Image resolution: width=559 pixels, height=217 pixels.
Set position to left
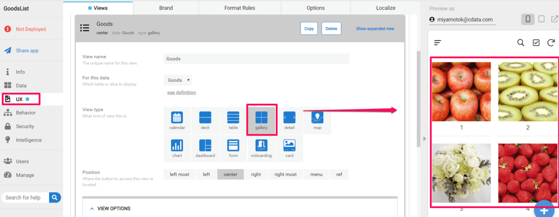click(x=206, y=175)
